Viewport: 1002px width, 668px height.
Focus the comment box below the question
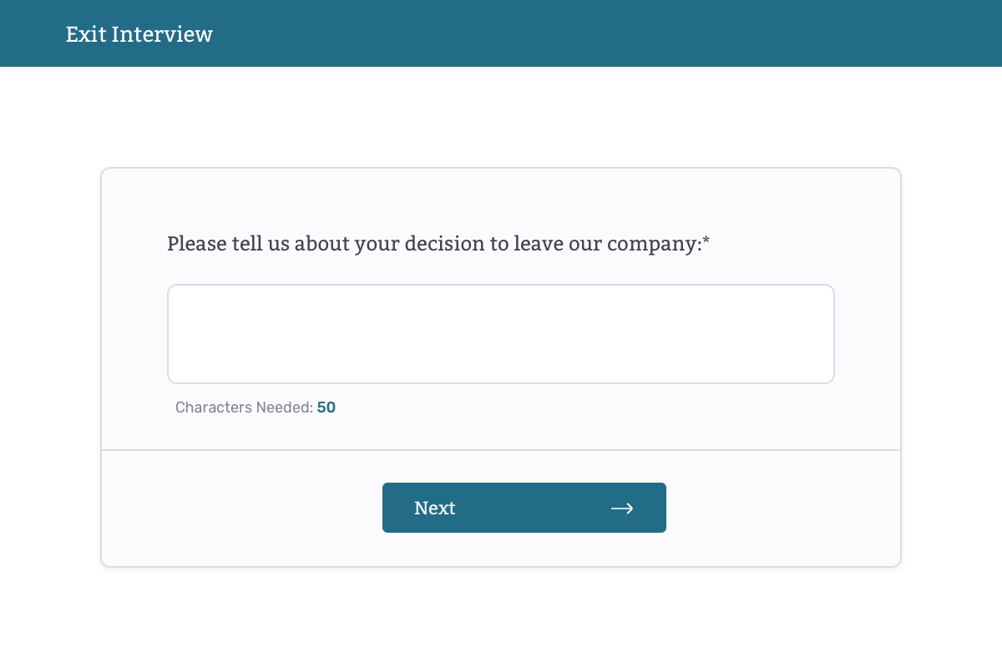click(x=501, y=333)
